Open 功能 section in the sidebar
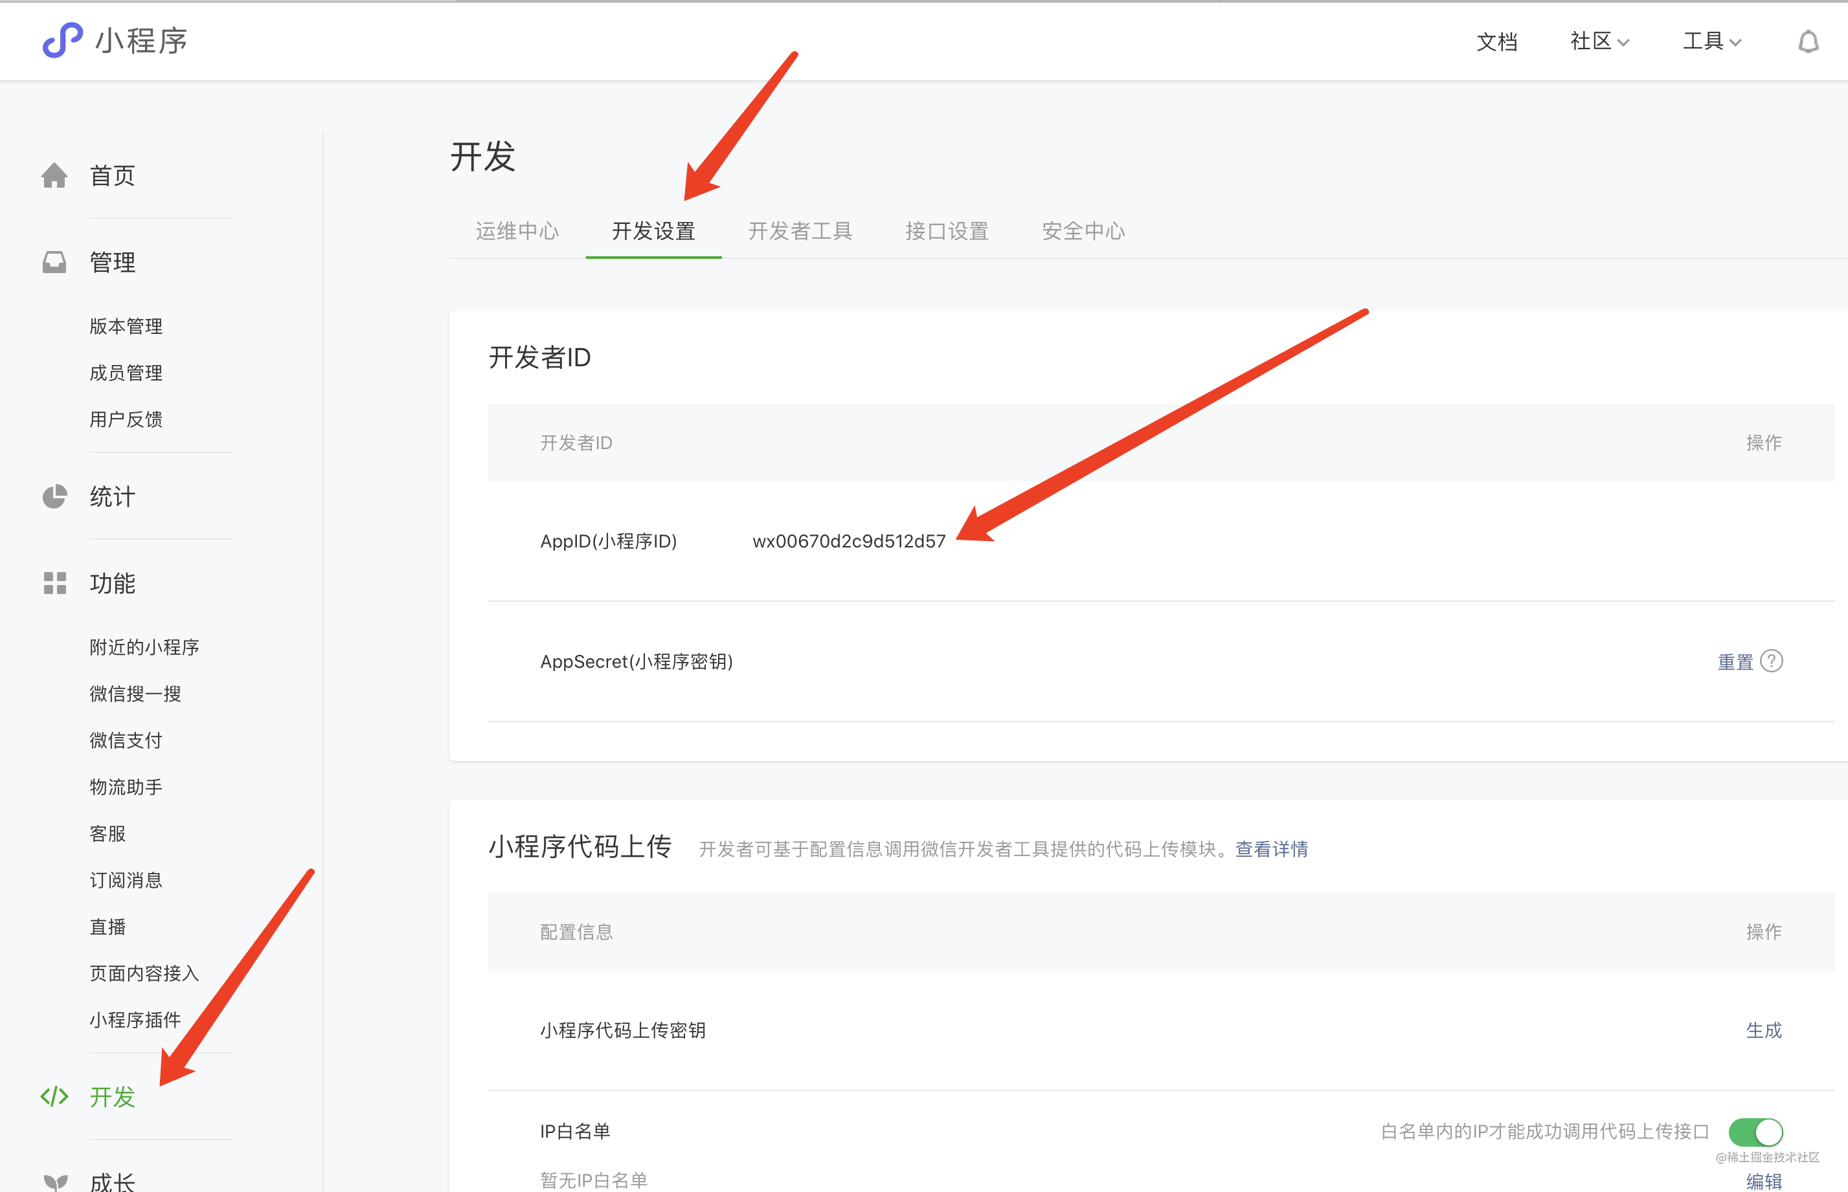Viewport: 1848px width, 1192px height. [112, 584]
